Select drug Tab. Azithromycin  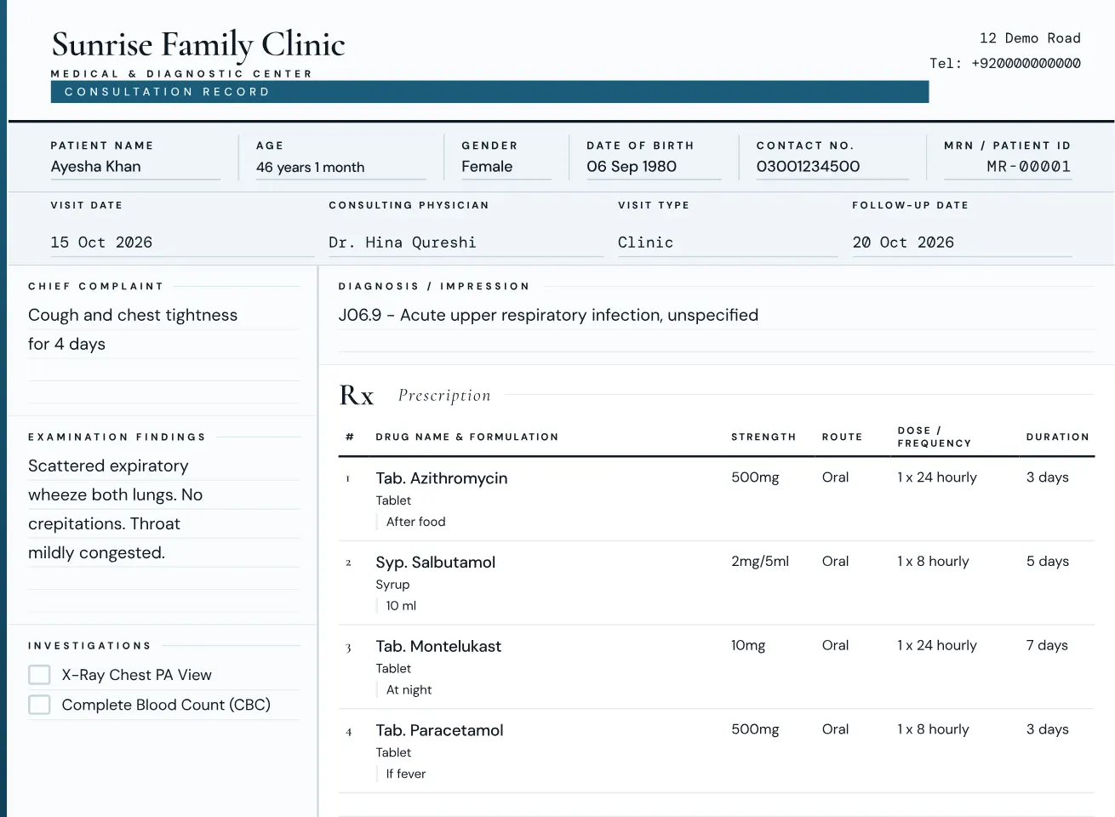442,478
